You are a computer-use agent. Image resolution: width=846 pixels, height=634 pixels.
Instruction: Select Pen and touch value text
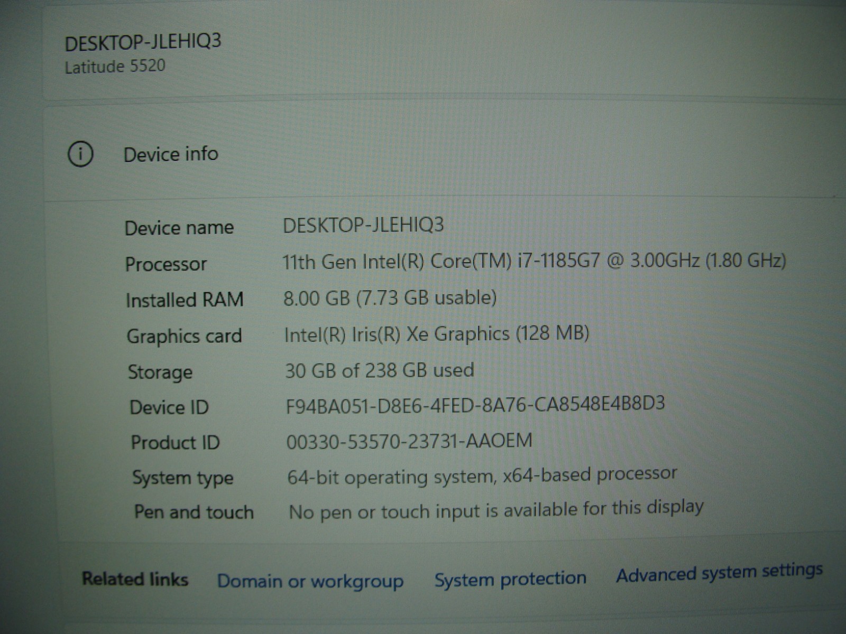(x=496, y=510)
